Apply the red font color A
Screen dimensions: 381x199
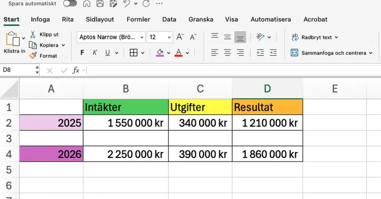[178, 52]
